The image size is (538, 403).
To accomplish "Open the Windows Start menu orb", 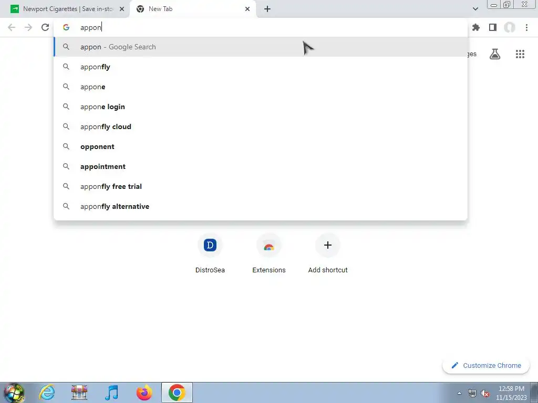I will pyautogui.click(x=14, y=393).
